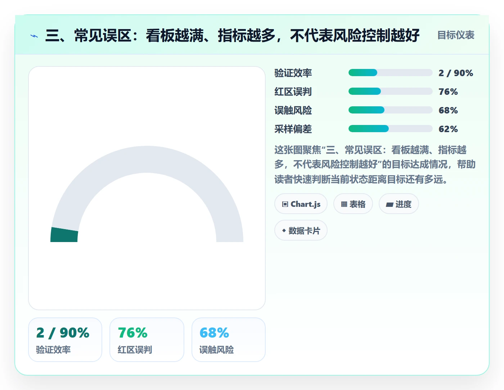Open the 数据卡片 tag chip
The width and height of the screenshot is (504, 390).
[301, 231]
